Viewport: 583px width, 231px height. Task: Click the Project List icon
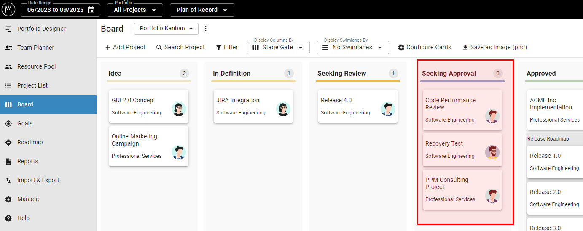coord(8,86)
